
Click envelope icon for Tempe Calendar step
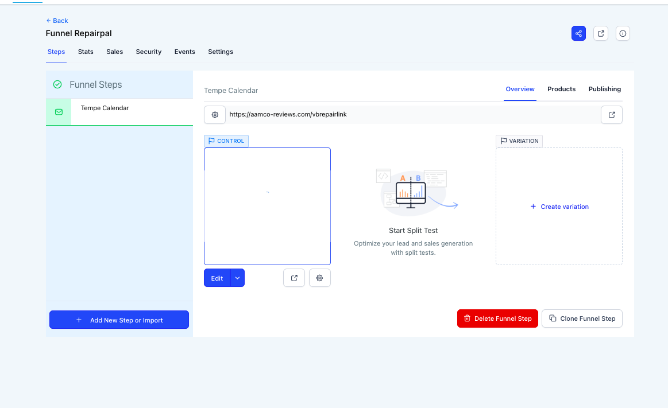(59, 112)
